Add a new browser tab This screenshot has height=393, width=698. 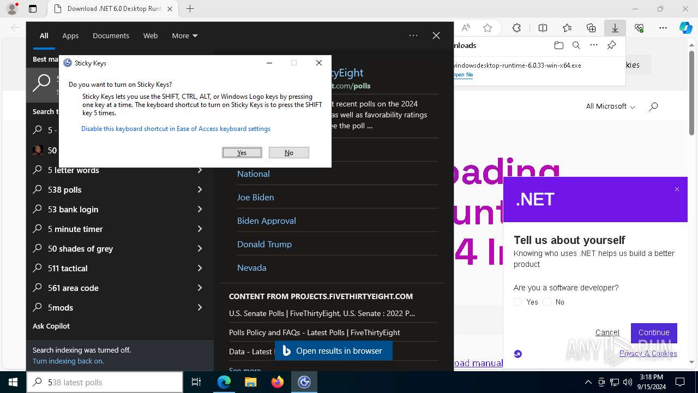pos(190,9)
